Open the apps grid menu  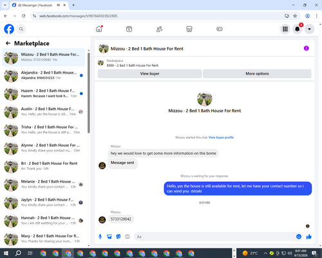point(285,29)
